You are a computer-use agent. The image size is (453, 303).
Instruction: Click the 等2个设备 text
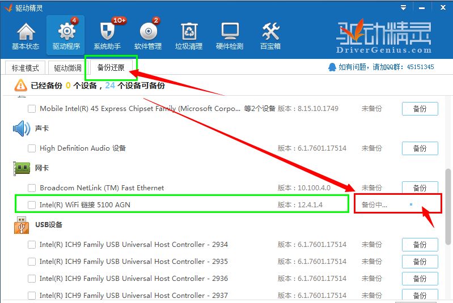(x=260, y=109)
